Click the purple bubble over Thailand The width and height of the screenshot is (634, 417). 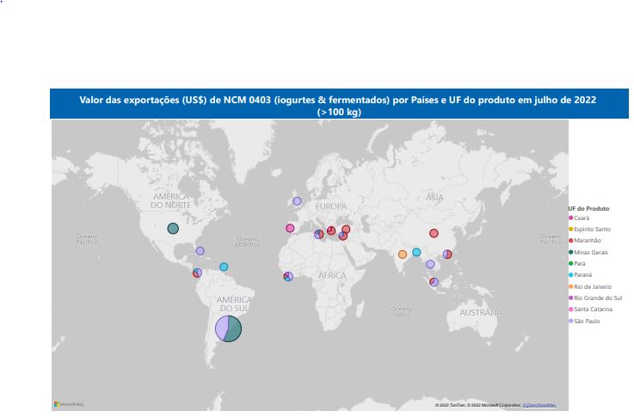(x=431, y=264)
